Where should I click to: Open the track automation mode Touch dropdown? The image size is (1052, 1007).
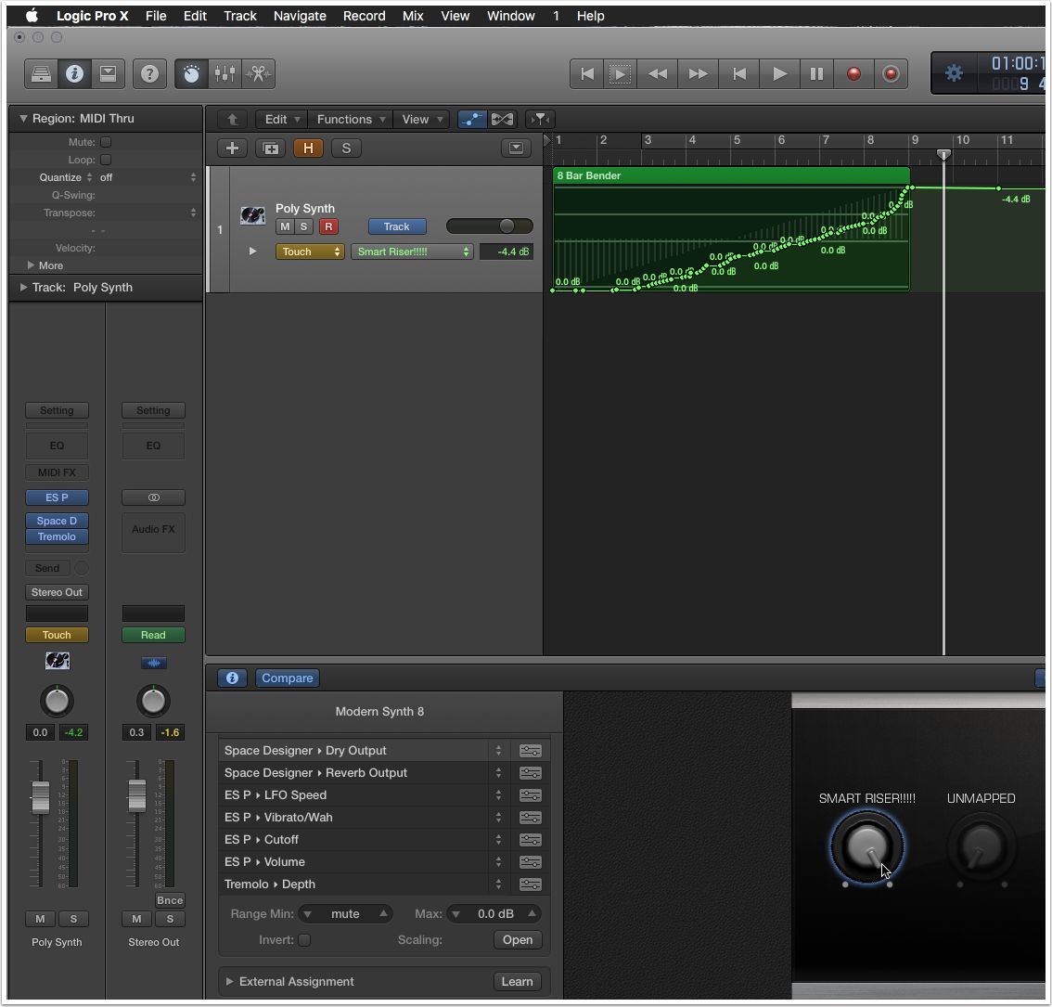[x=310, y=252]
